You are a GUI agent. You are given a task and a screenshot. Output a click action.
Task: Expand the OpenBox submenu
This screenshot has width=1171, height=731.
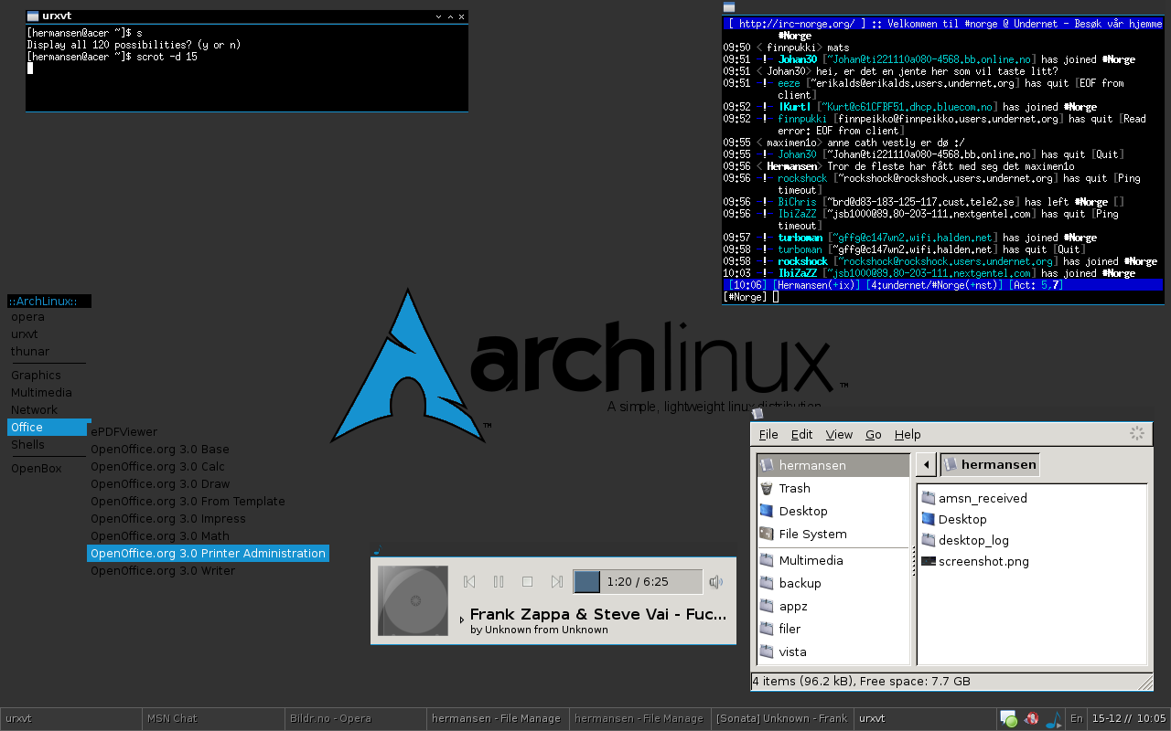pos(48,469)
